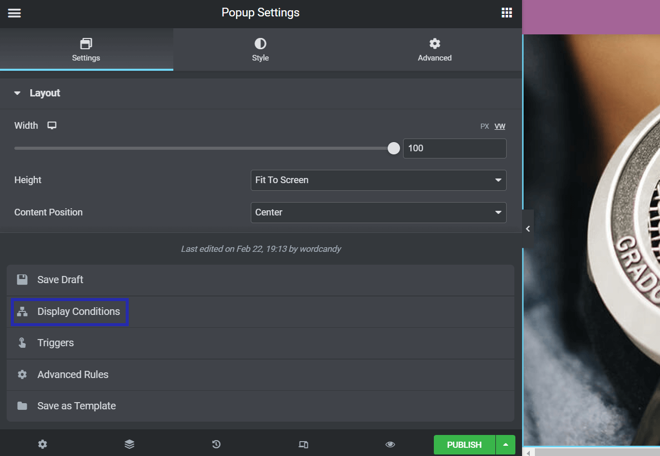Screen dimensions: 660x456
Task: Open the hamburger menu
Action: (14, 13)
